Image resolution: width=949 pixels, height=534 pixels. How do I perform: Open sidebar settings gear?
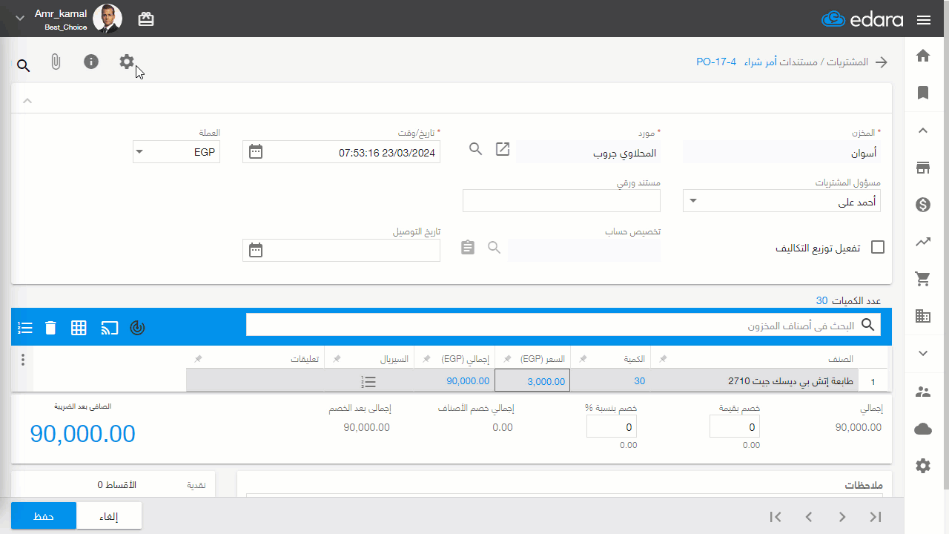pos(923,466)
